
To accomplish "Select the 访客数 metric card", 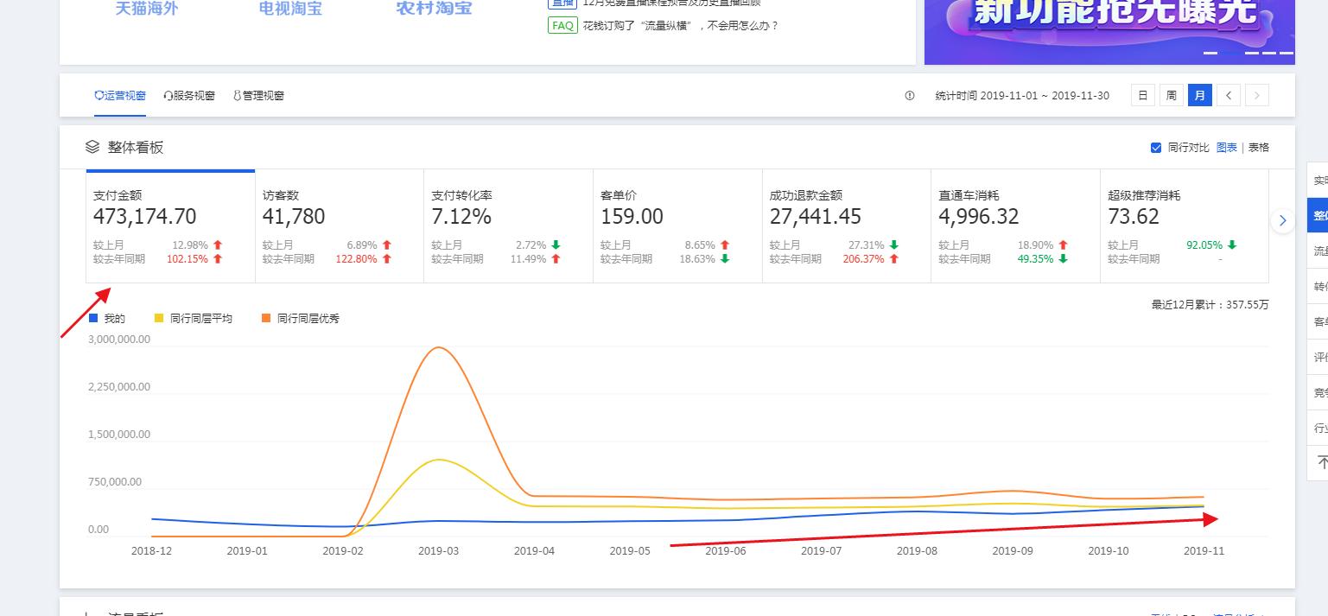I will (x=339, y=226).
